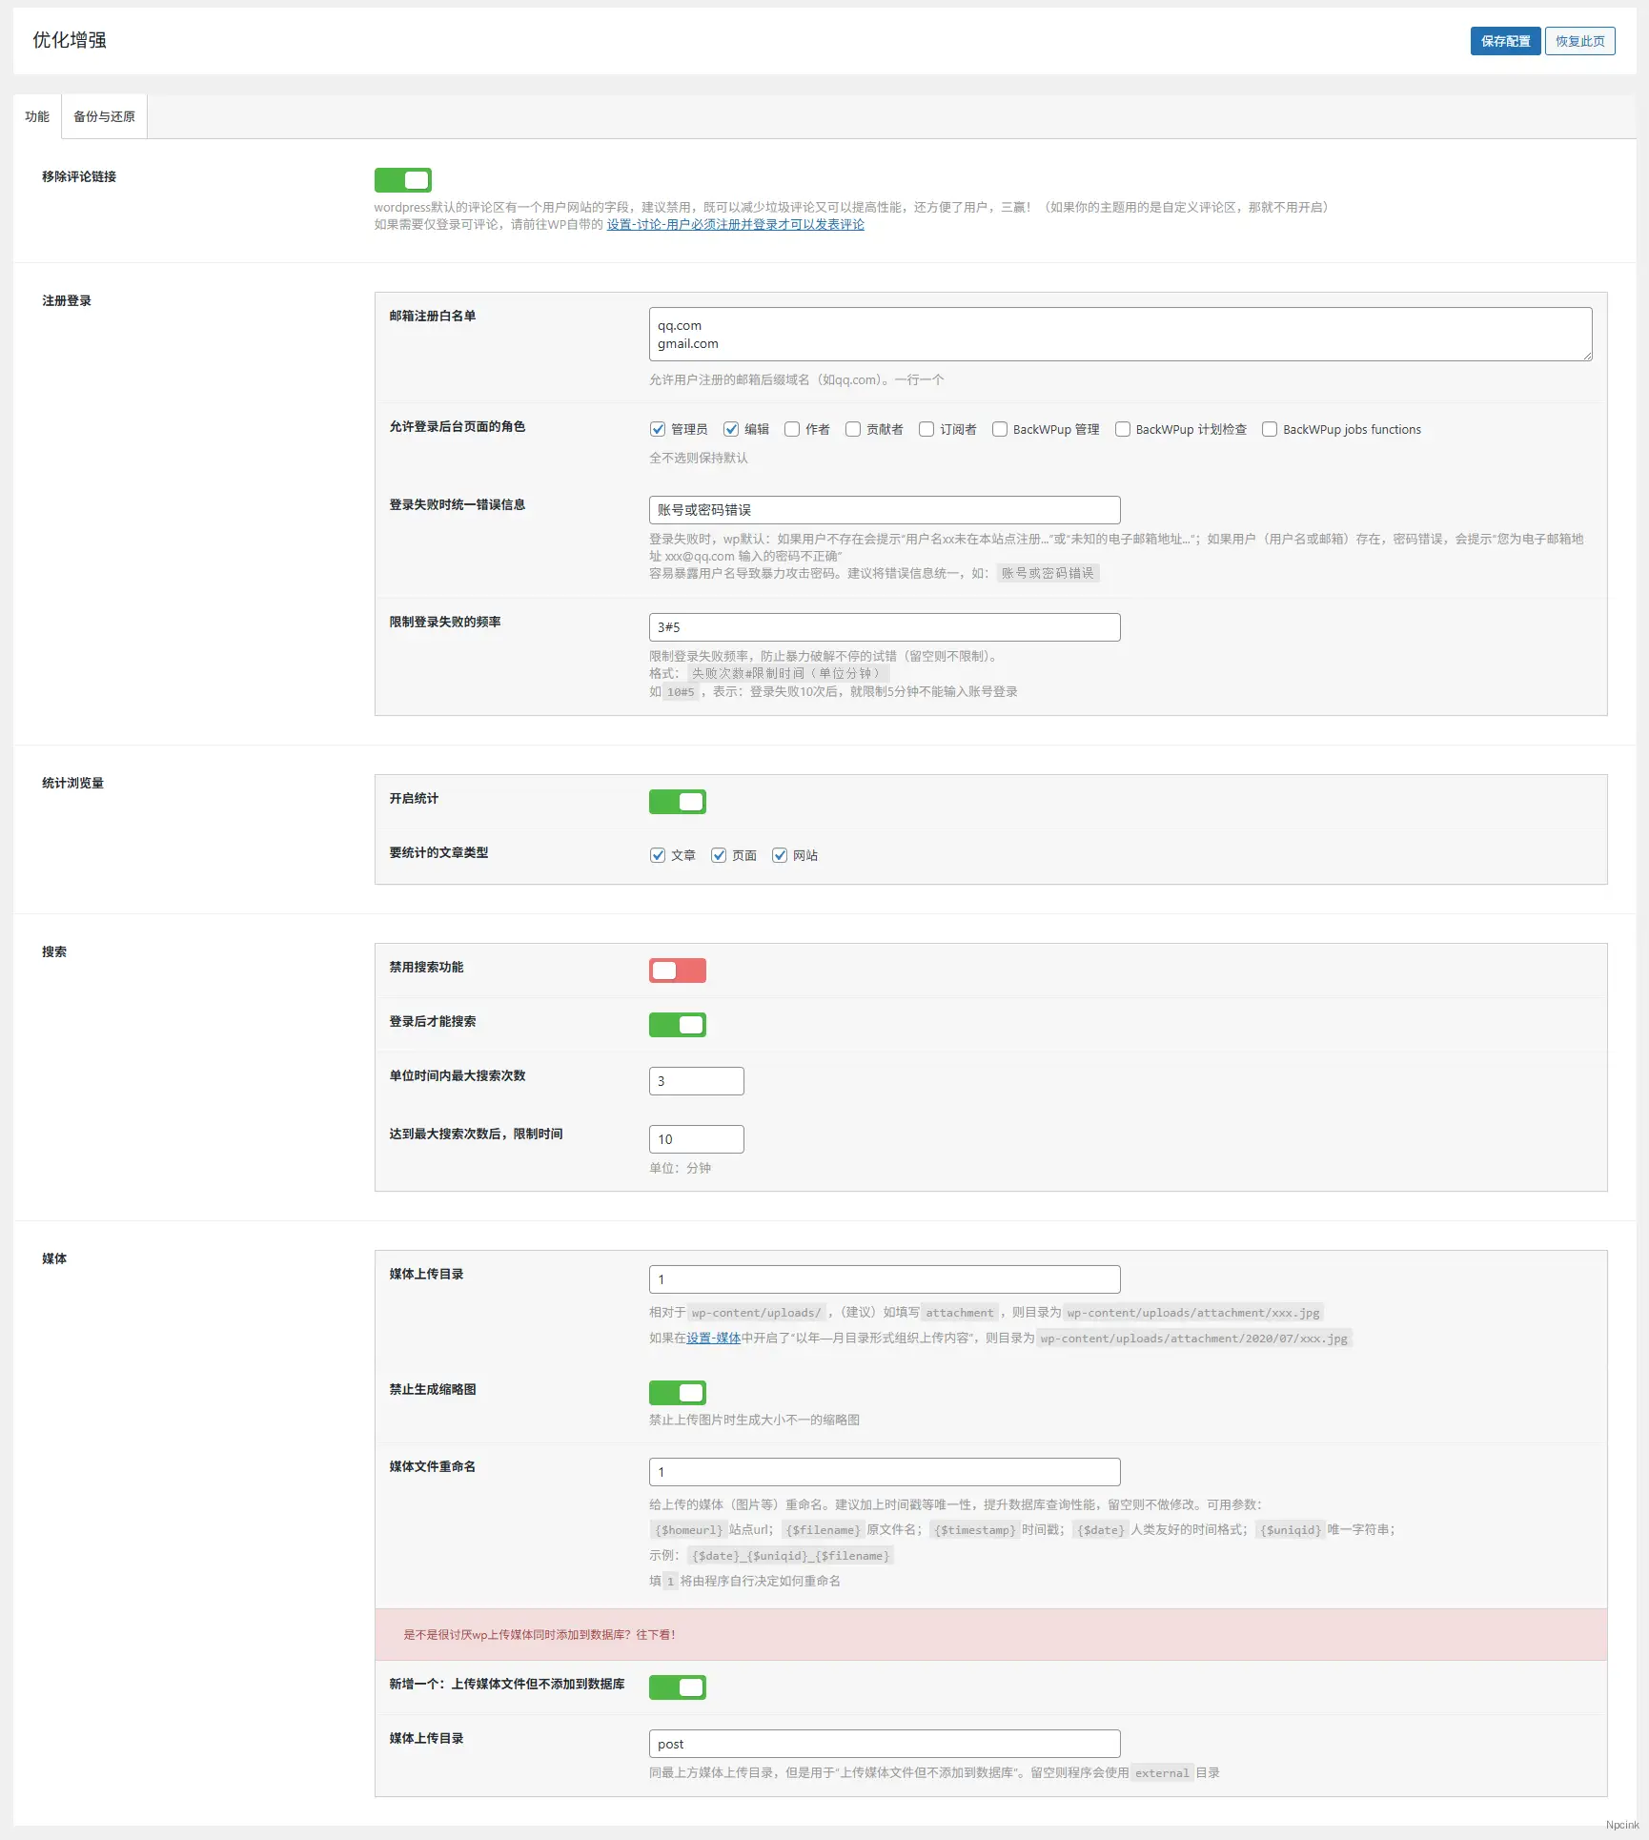Uncheck the 文章 statistics checkbox
1649x1840 pixels.
(x=658, y=855)
